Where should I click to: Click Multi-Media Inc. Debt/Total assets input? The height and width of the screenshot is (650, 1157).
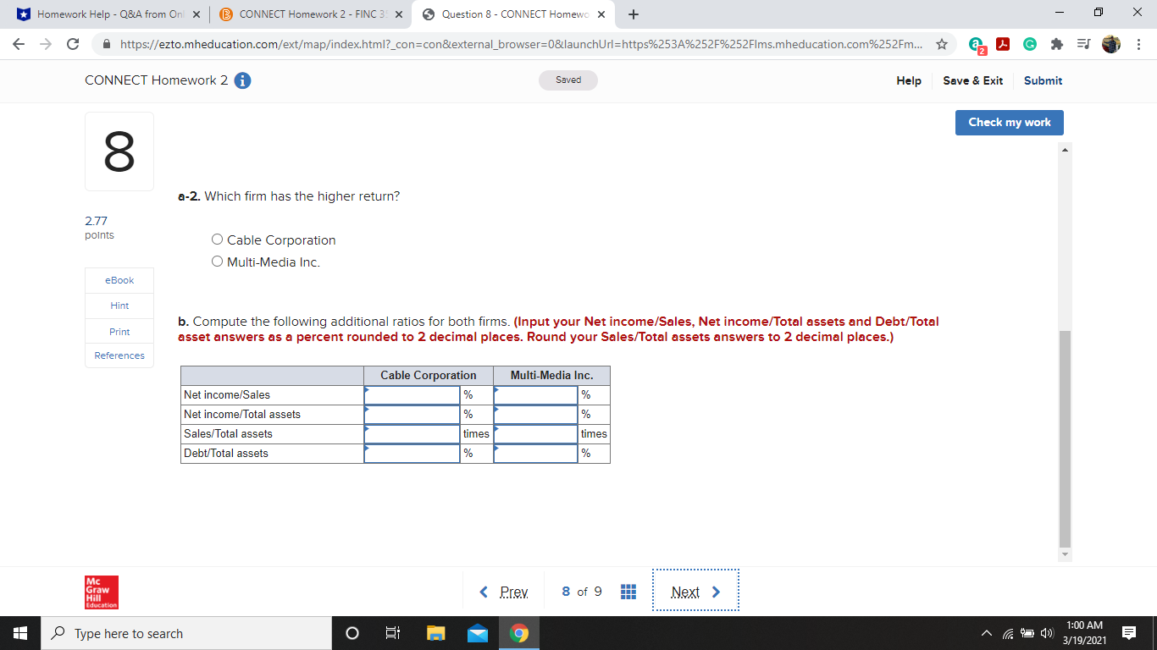pos(536,454)
